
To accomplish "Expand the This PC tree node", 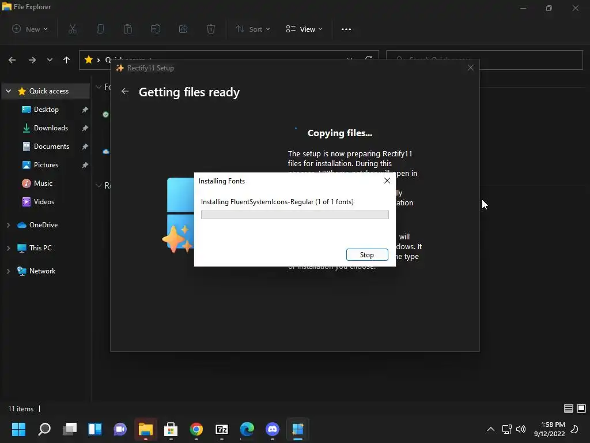I will (8, 248).
